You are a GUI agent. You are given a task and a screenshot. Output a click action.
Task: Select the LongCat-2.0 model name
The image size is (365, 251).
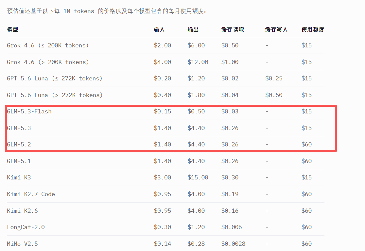point(26,227)
